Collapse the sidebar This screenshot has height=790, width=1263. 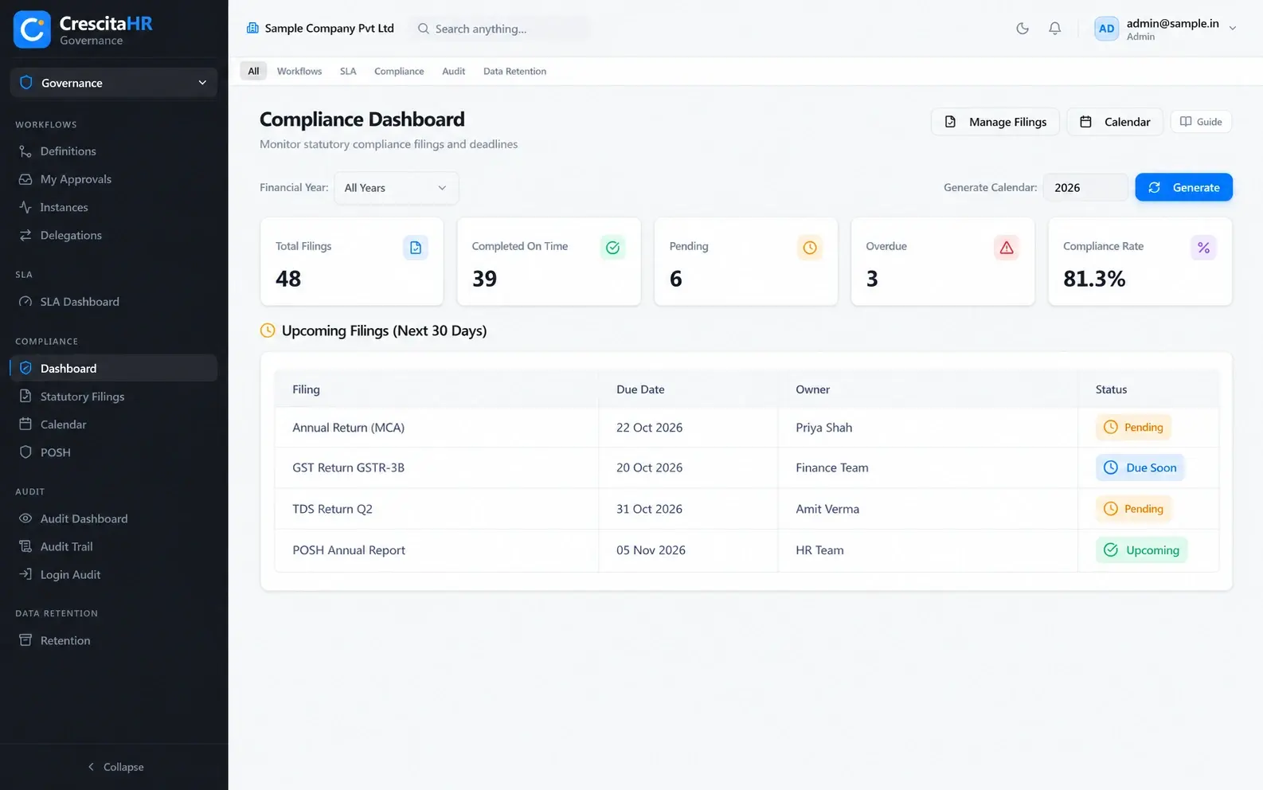coord(115,767)
